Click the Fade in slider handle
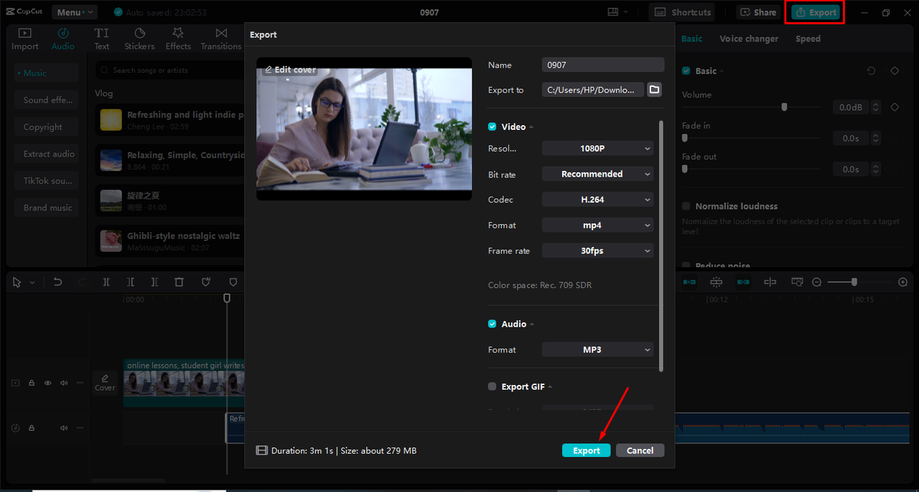The width and height of the screenshot is (919, 492). click(684, 138)
